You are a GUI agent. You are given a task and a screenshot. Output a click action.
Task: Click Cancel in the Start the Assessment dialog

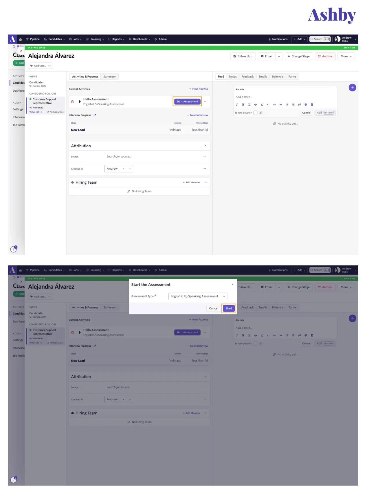click(214, 308)
